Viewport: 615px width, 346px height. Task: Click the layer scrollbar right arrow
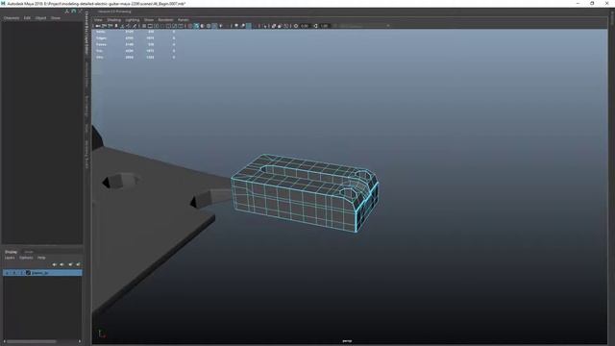[x=80, y=342]
